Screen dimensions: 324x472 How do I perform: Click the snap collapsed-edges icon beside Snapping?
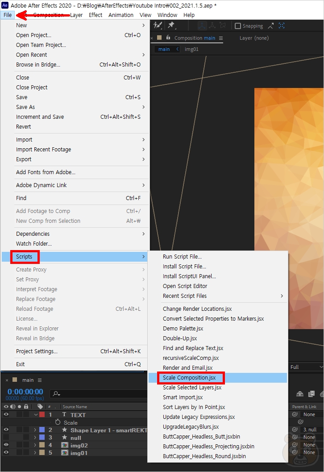271,26
